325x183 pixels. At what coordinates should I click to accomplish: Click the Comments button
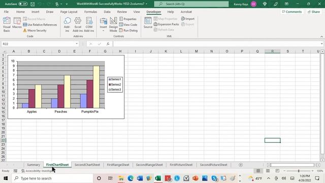pos(292,12)
